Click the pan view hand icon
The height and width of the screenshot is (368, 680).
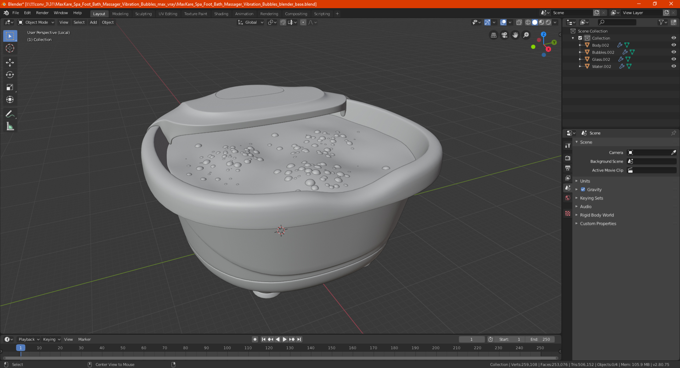[x=515, y=35]
